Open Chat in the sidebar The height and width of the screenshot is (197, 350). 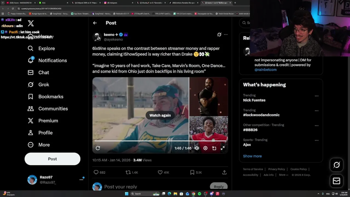click(38, 73)
